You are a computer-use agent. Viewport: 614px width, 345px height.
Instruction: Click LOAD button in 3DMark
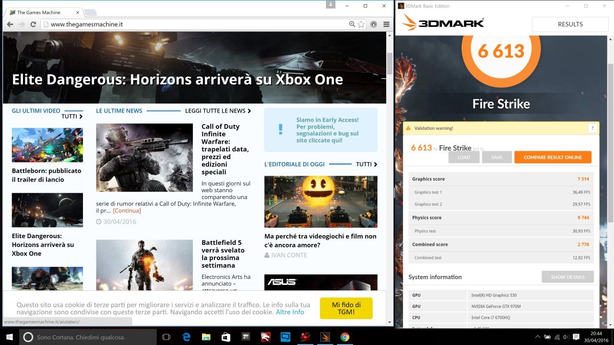click(x=464, y=157)
